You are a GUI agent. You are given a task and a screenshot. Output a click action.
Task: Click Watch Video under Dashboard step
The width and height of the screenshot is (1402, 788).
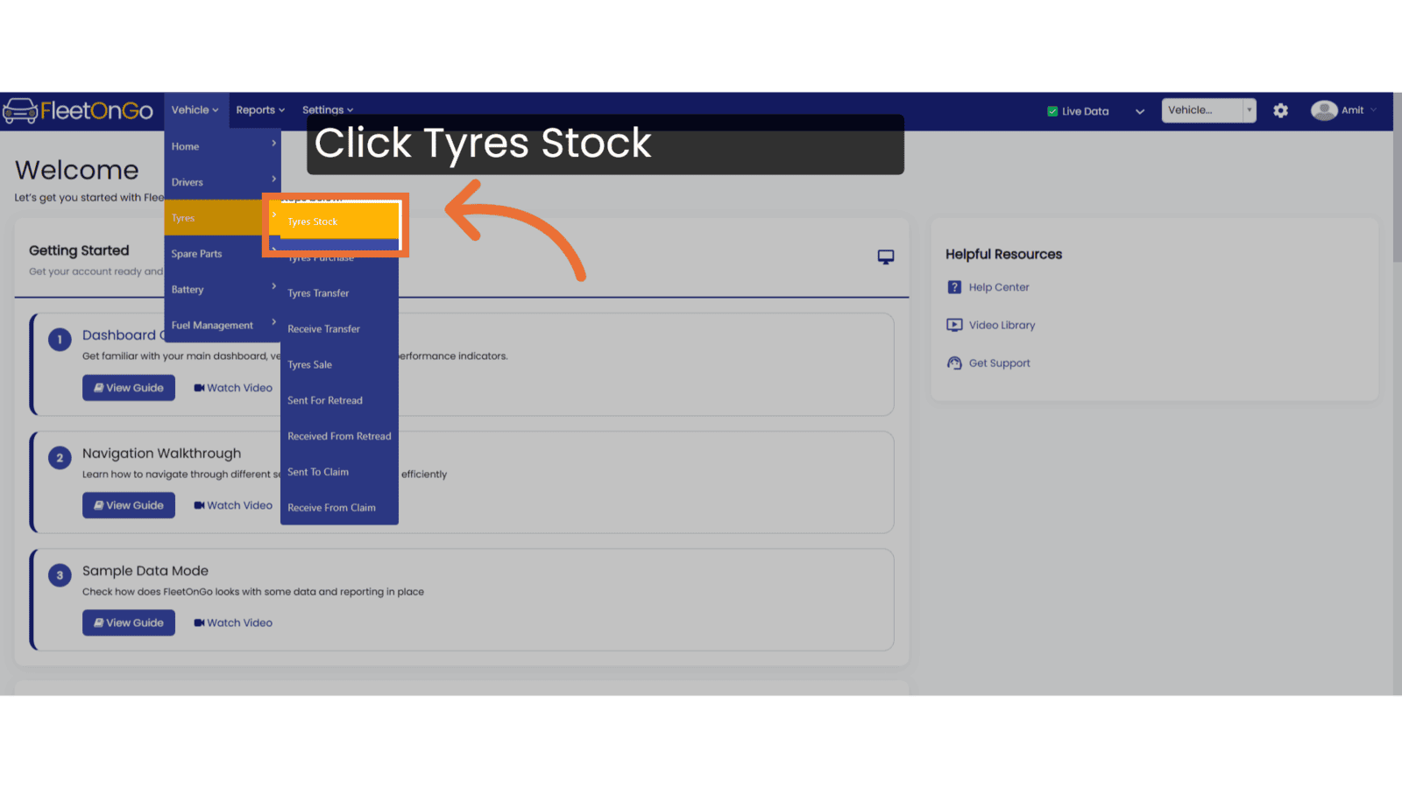point(233,388)
